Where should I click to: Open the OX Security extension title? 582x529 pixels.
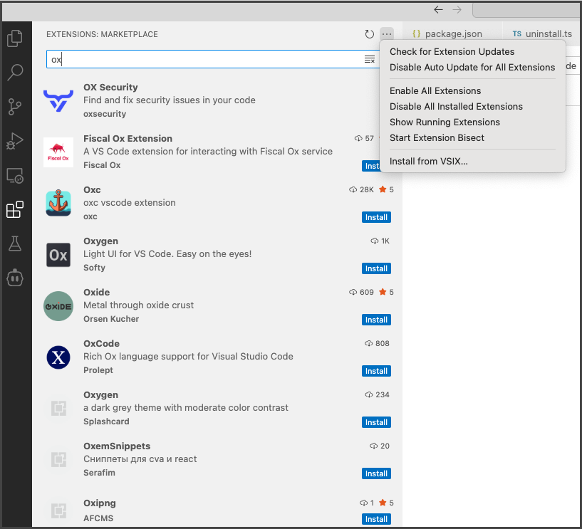(x=110, y=87)
